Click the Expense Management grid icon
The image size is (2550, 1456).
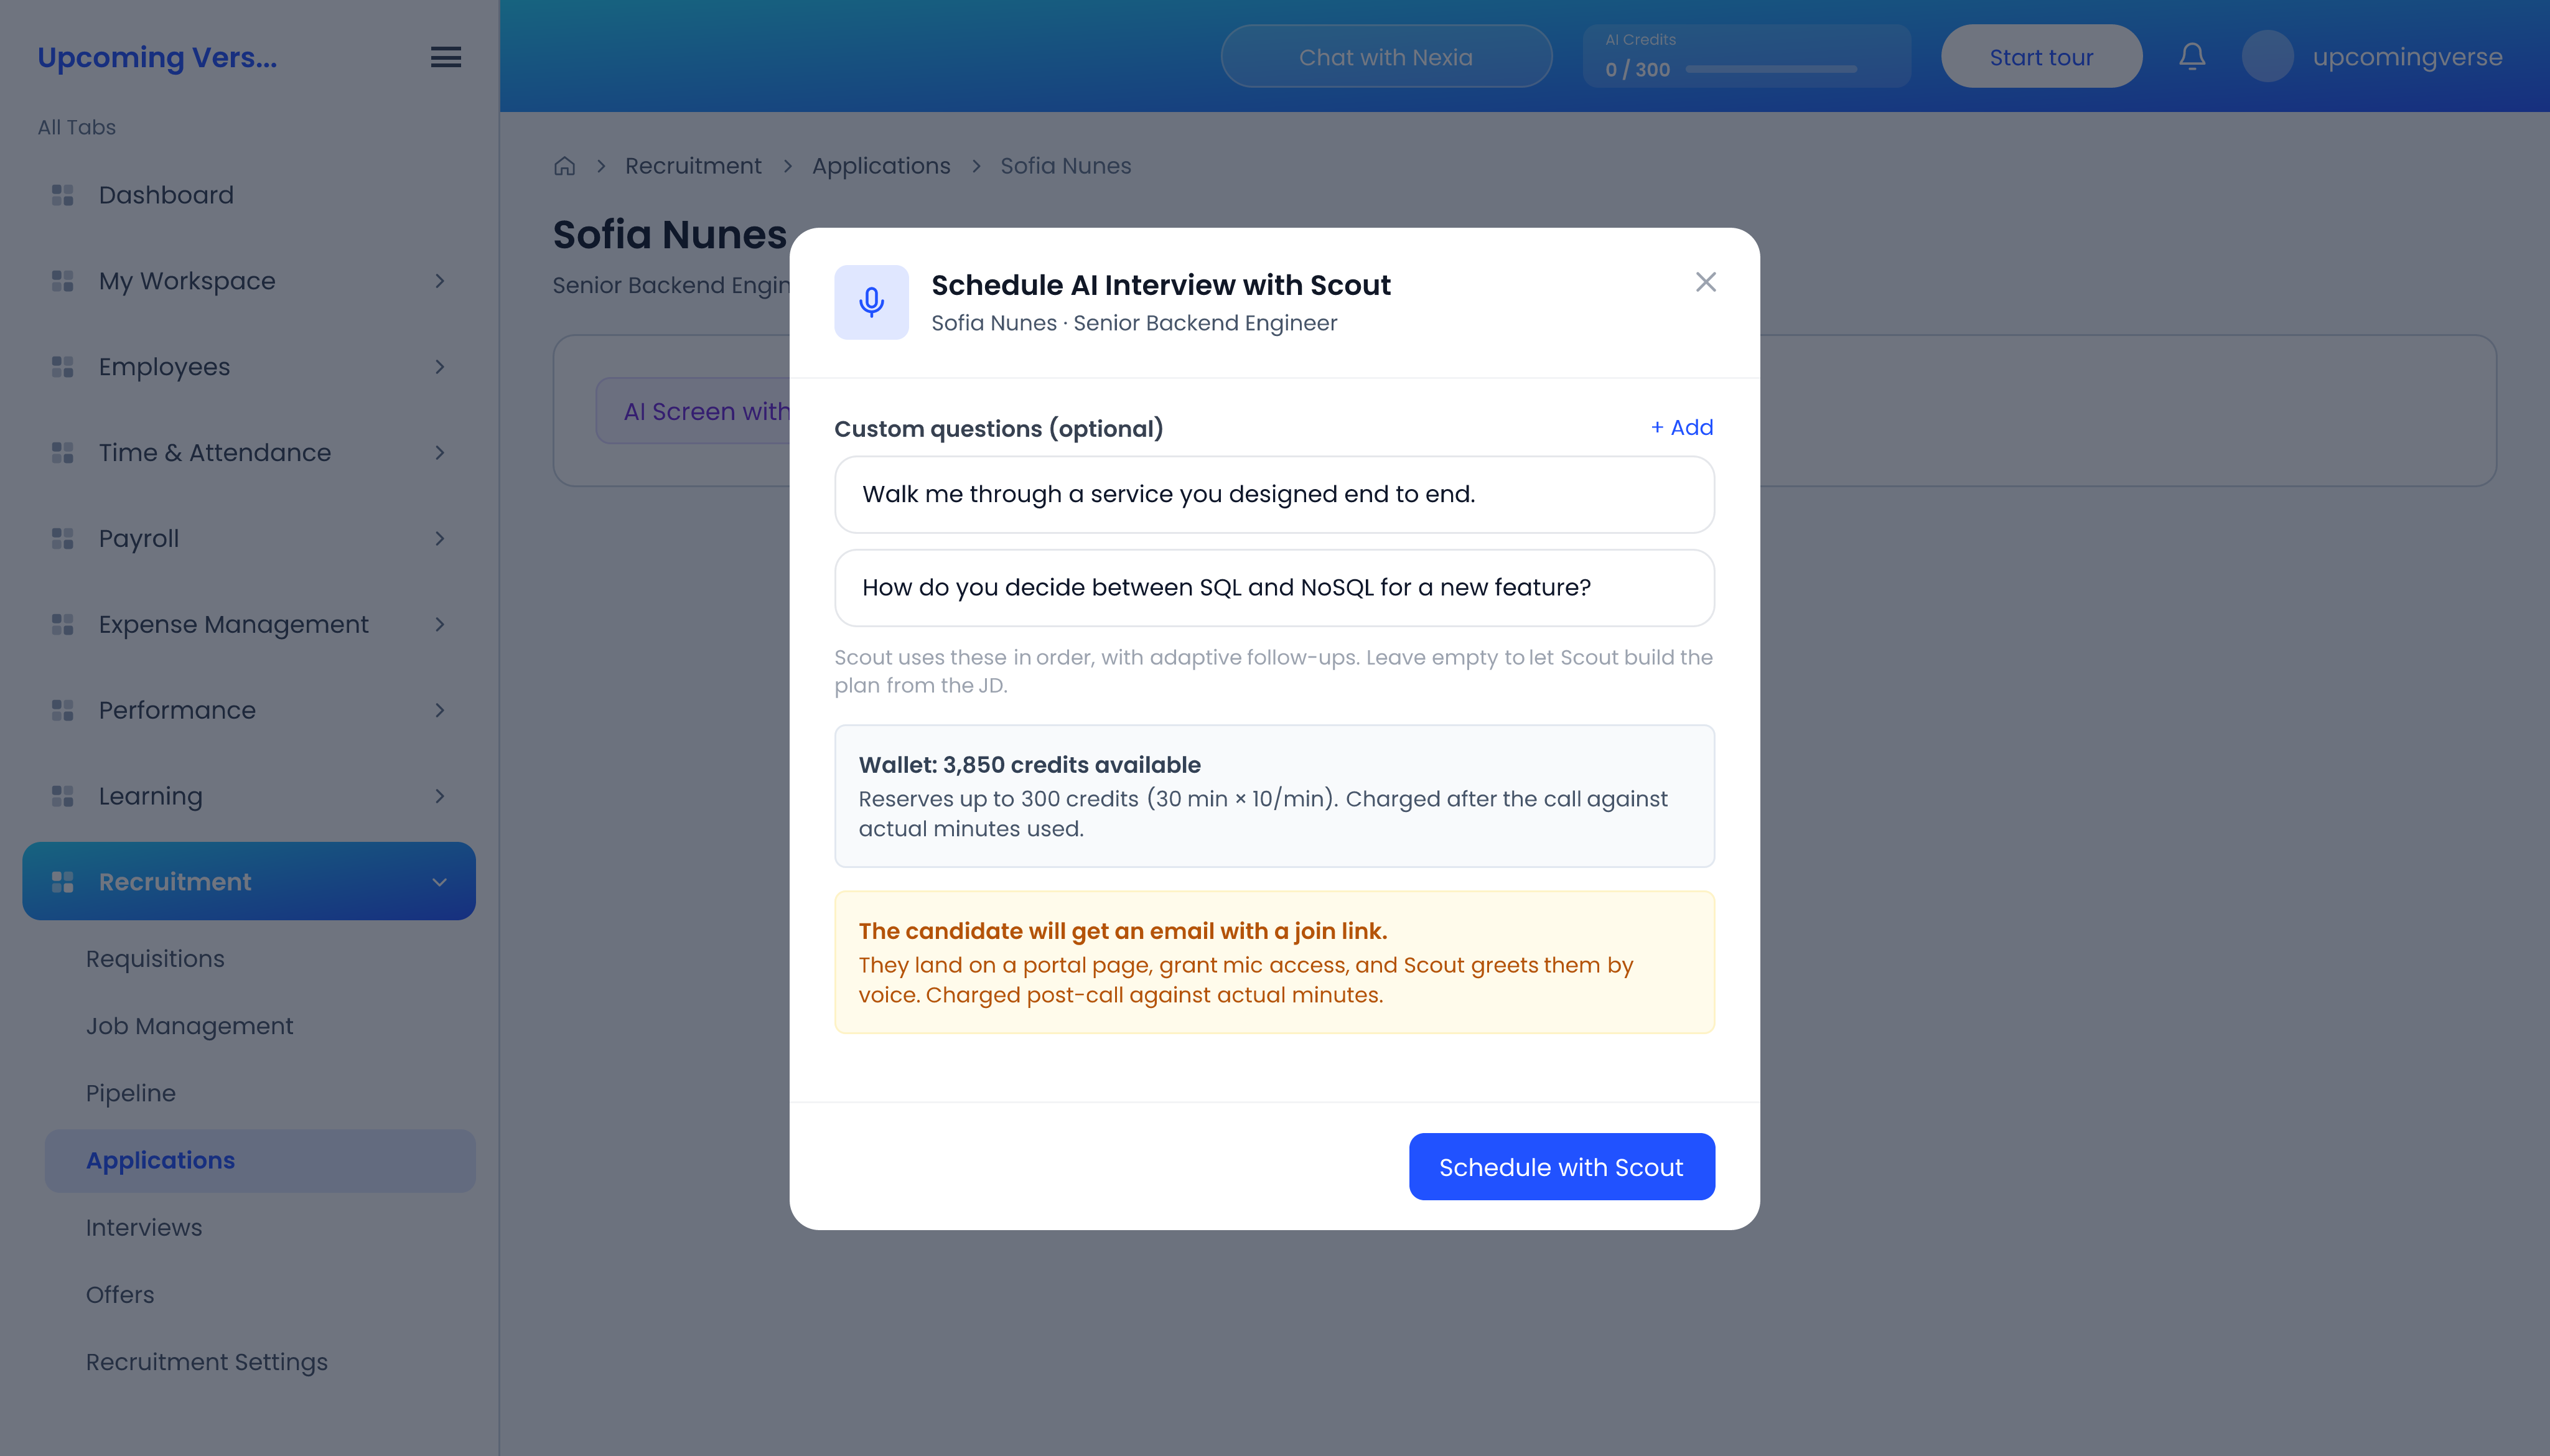[x=63, y=625]
